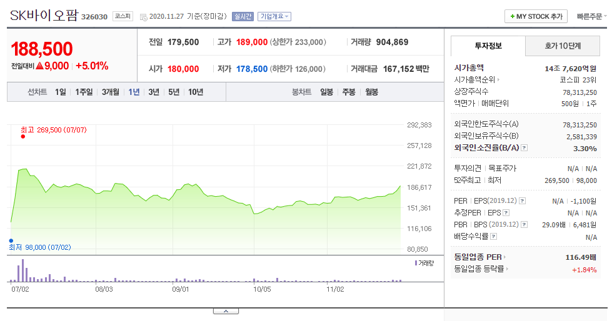Open help icon next to 배당수익률
The height and width of the screenshot is (321, 612).
(493, 236)
